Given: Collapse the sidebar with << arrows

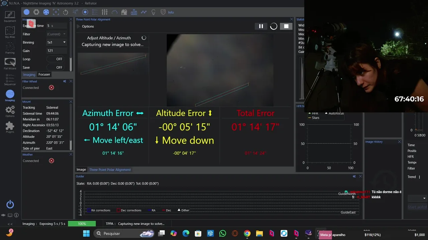Looking at the screenshot, I should 10,224.
